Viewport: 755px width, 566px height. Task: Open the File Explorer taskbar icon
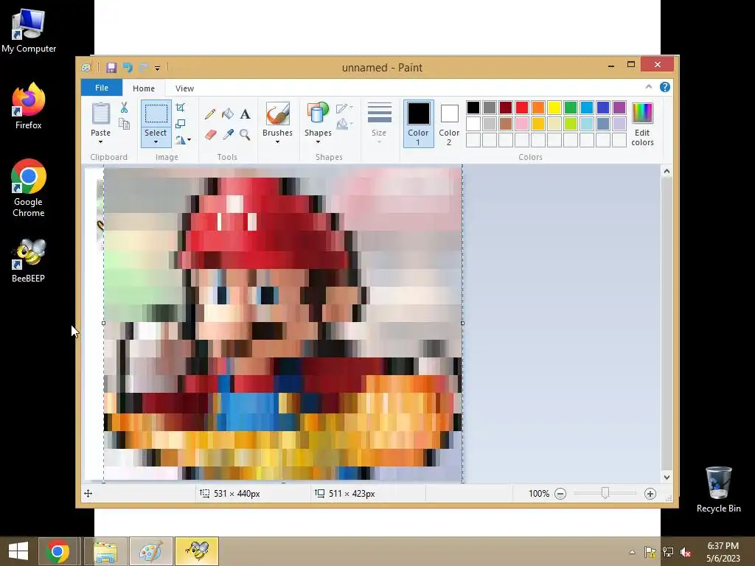[105, 551]
